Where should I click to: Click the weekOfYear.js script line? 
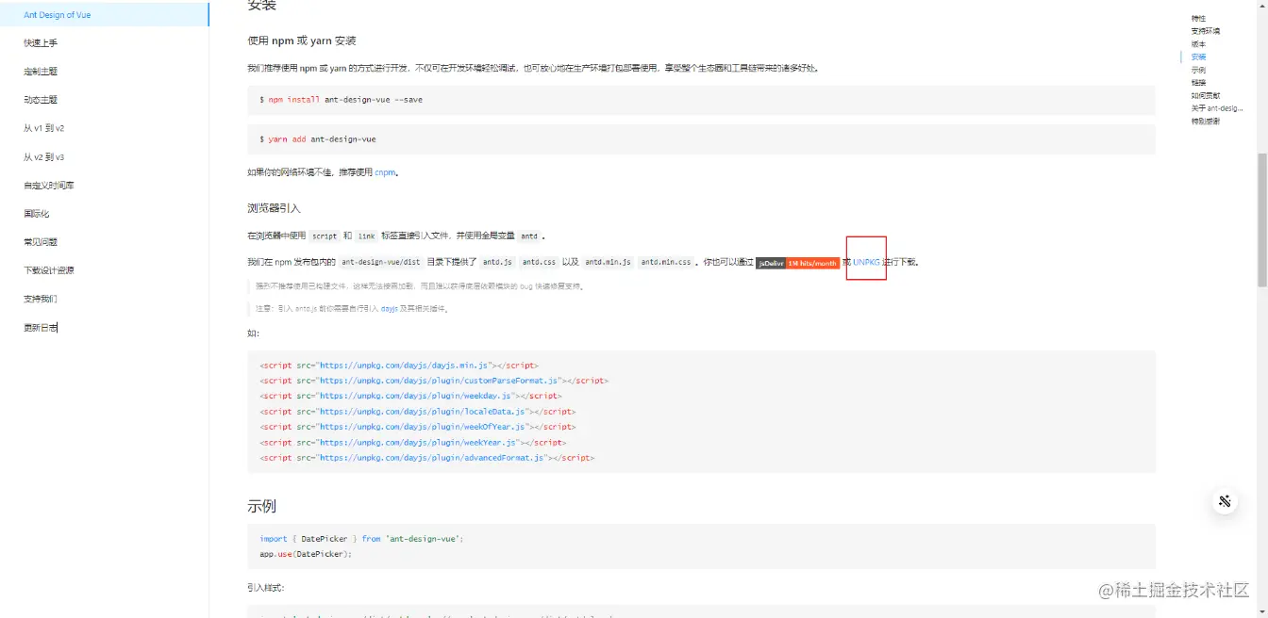point(417,427)
